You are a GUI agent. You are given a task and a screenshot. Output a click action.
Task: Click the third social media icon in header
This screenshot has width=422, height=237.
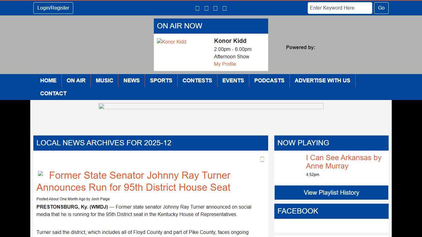tap(215, 8)
